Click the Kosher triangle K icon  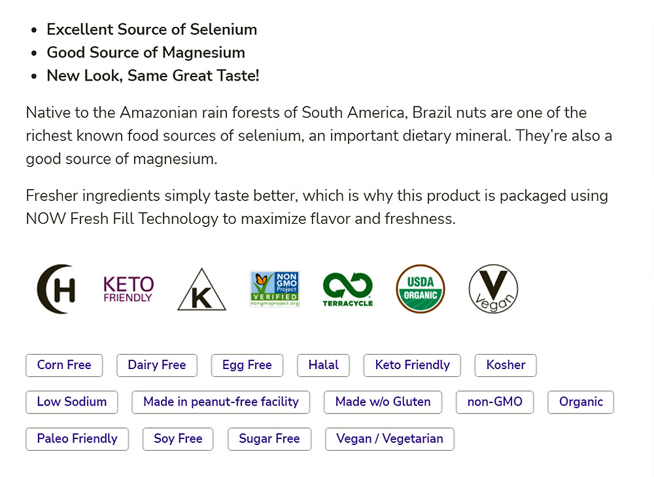point(201,290)
